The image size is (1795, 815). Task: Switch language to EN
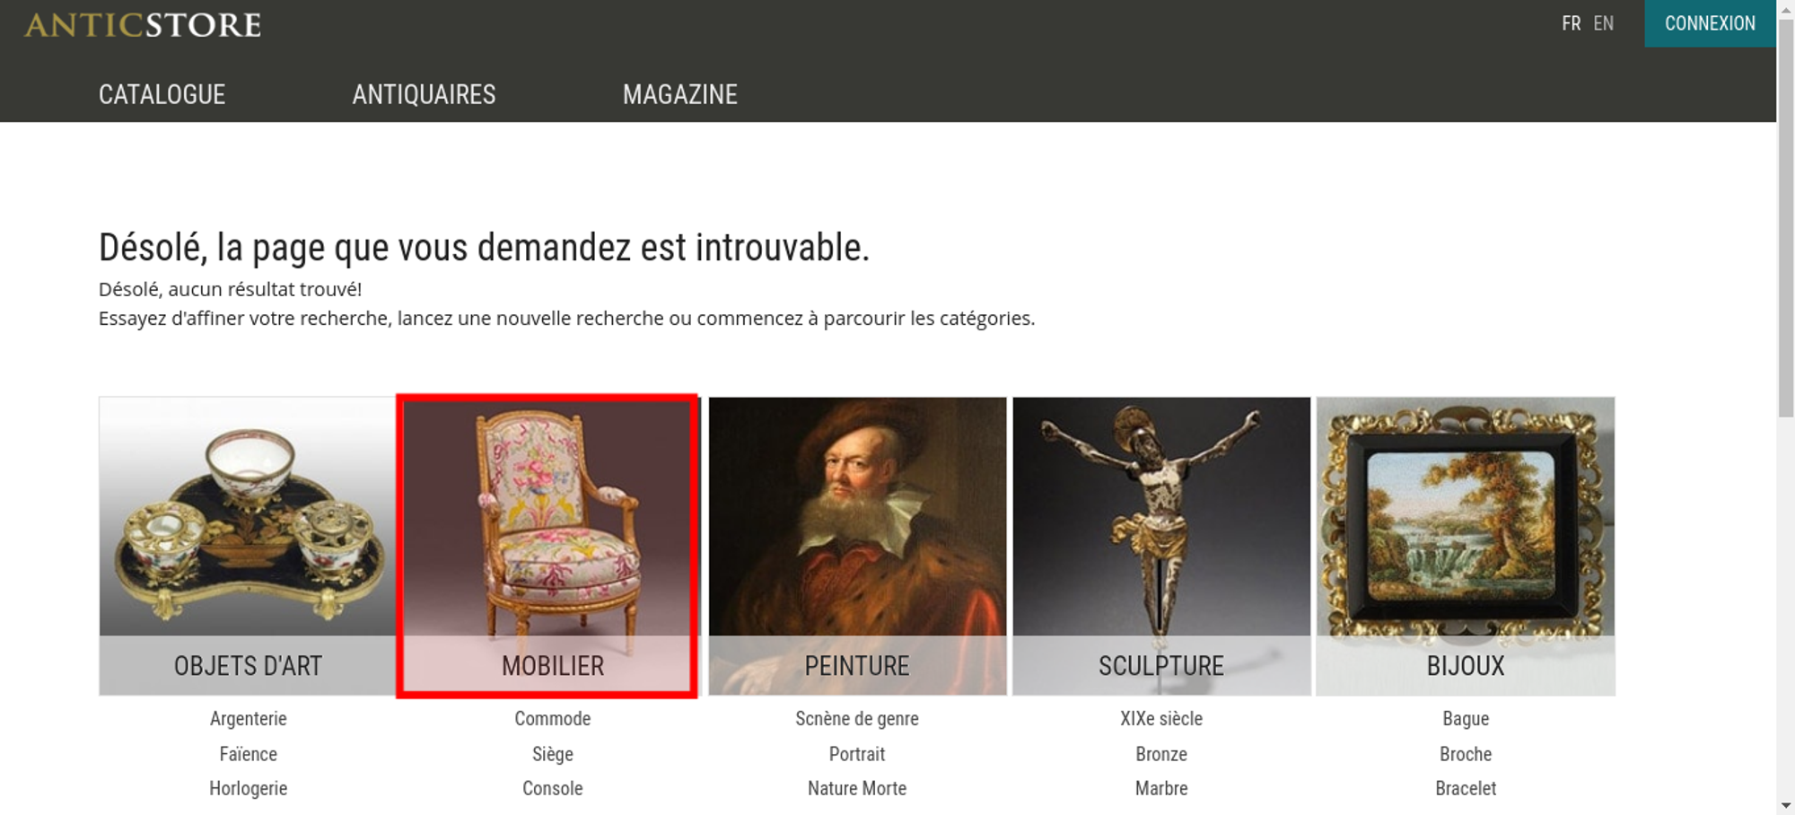pyautogui.click(x=1604, y=23)
